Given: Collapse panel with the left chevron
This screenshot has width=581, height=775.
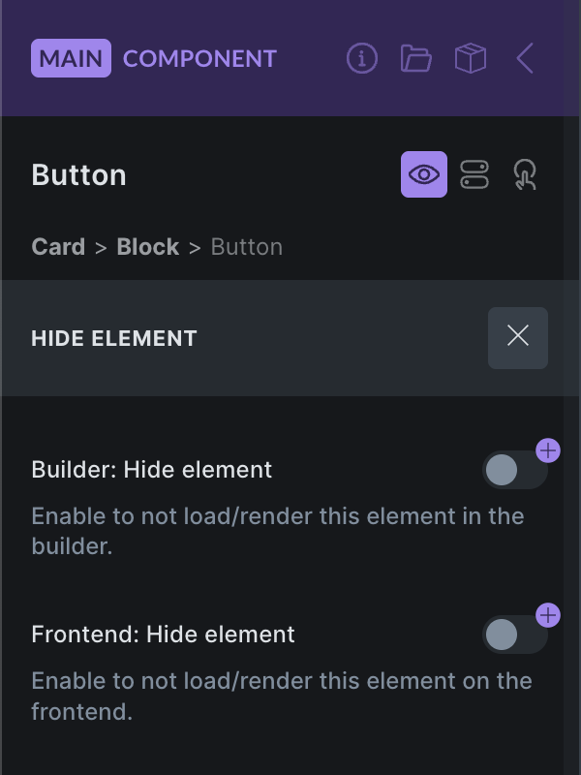Looking at the screenshot, I should (525, 58).
